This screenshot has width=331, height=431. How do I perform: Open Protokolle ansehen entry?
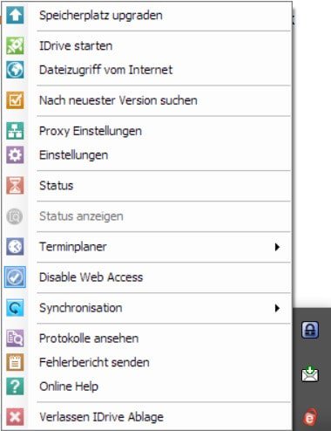pos(89,339)
